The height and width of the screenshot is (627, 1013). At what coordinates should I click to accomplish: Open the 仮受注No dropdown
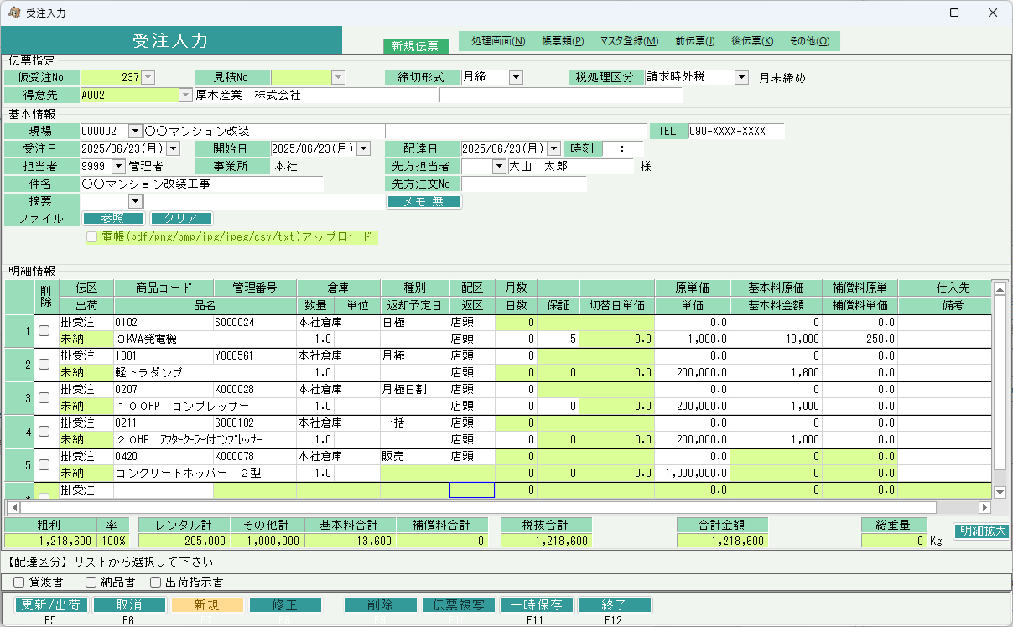click(148, 77)
